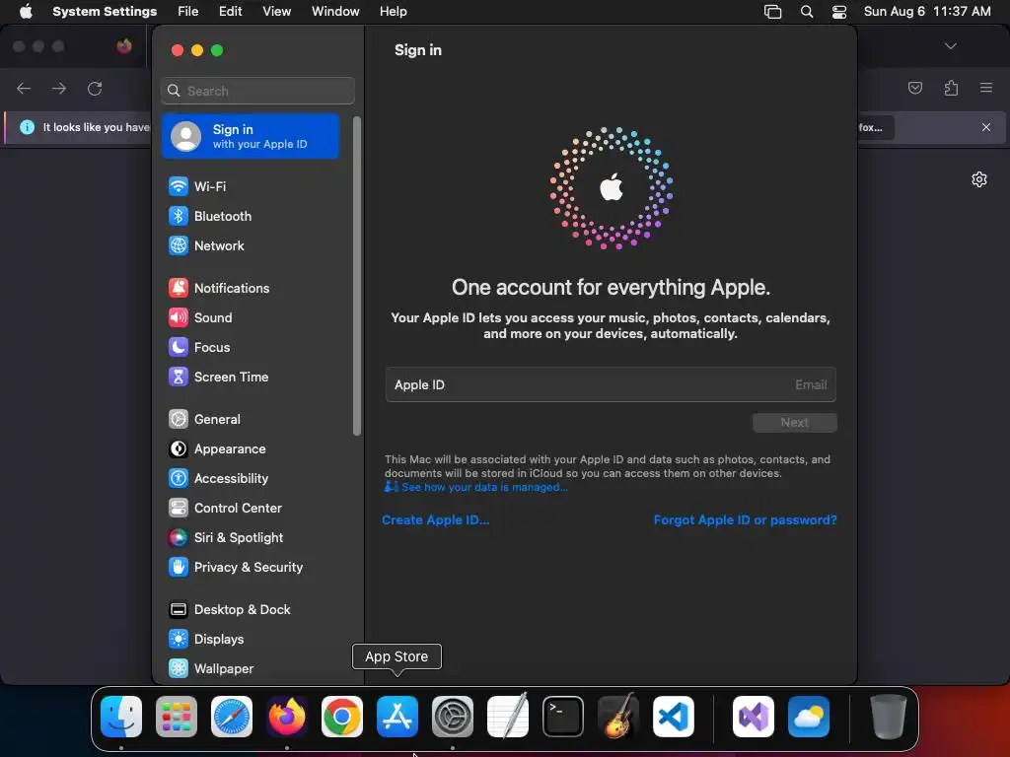The width and height of the screenshot is (1010, 757).
Task: Open the Help menu
Action: [x=393, y=12]
